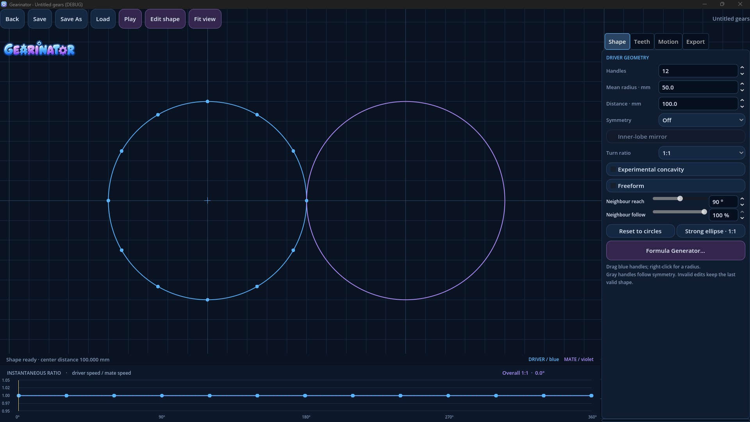This screenshot has height=422, width=750.
Task: Click the INSTANTANEOUS RATIO heading
Action: coord(34,373)
